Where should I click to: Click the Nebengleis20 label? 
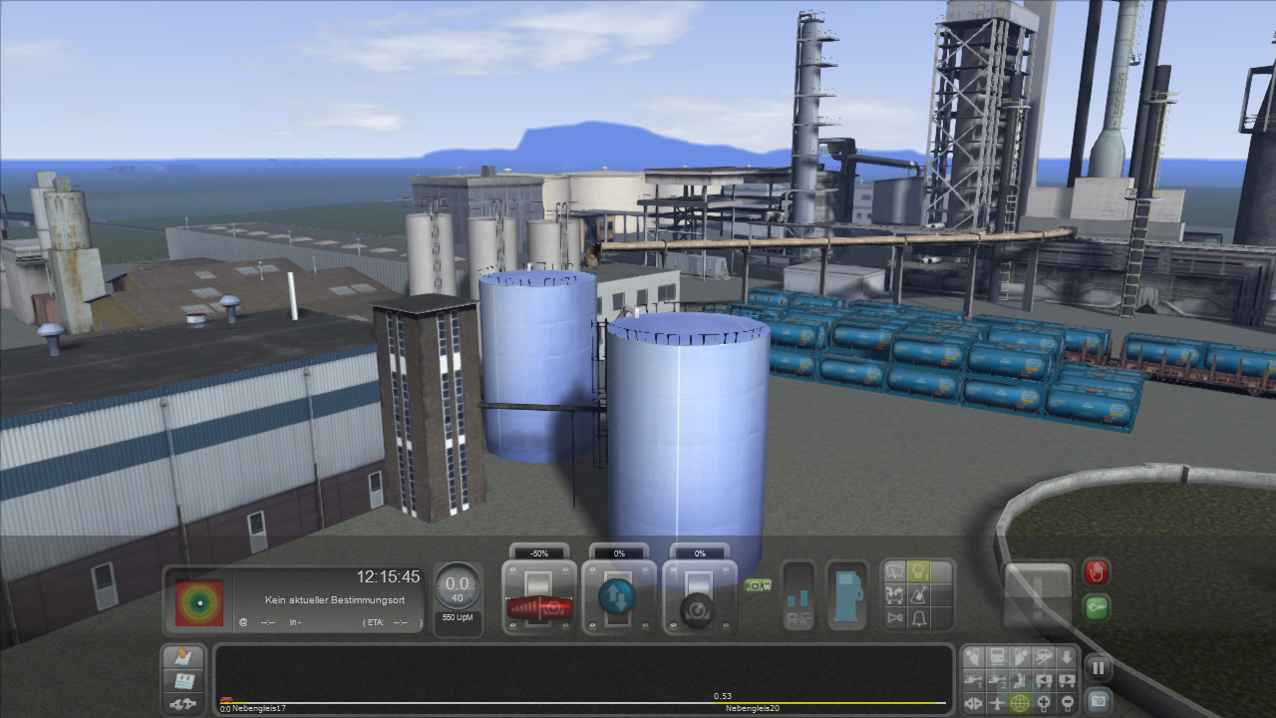[x=753, y=708]
